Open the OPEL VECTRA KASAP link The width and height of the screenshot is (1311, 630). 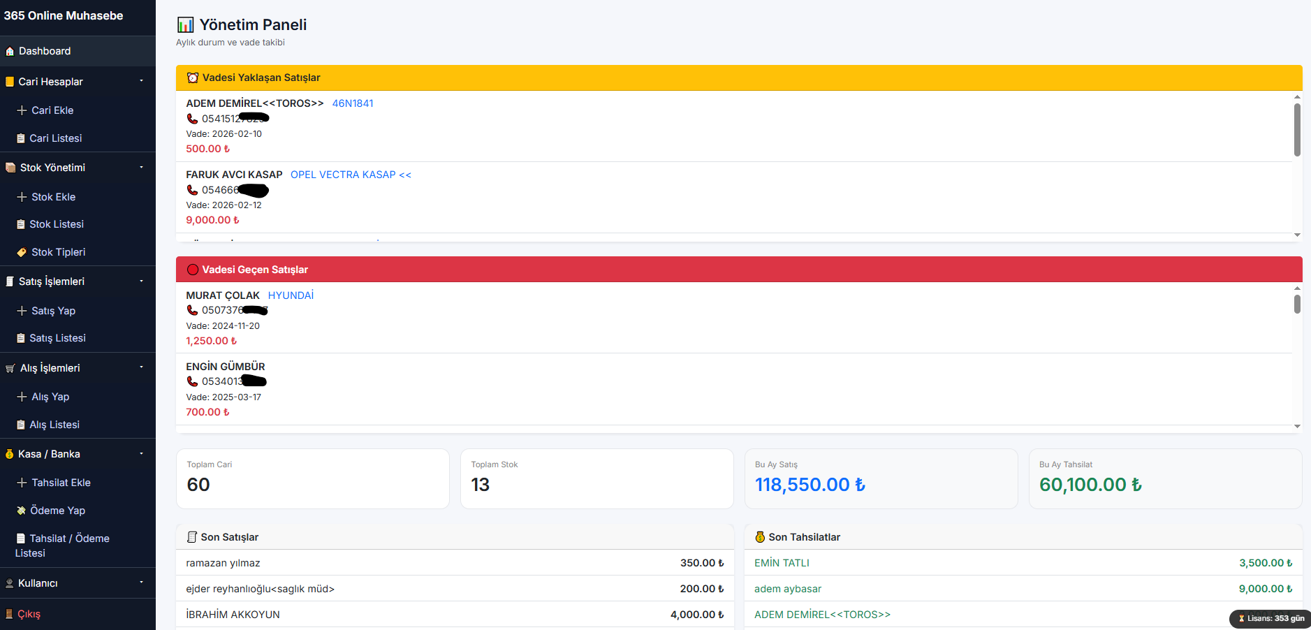click(351, 175)
